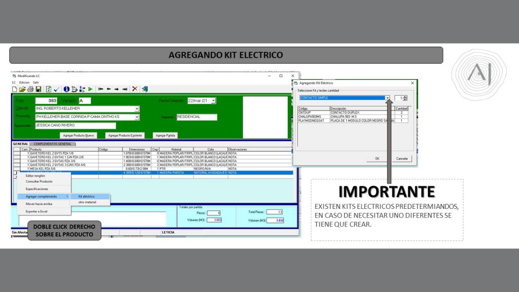The height and width of the screenshot is (292, 519).
Task: Click the kit quantity spinner arrows
Action: [x=405, y=98]
